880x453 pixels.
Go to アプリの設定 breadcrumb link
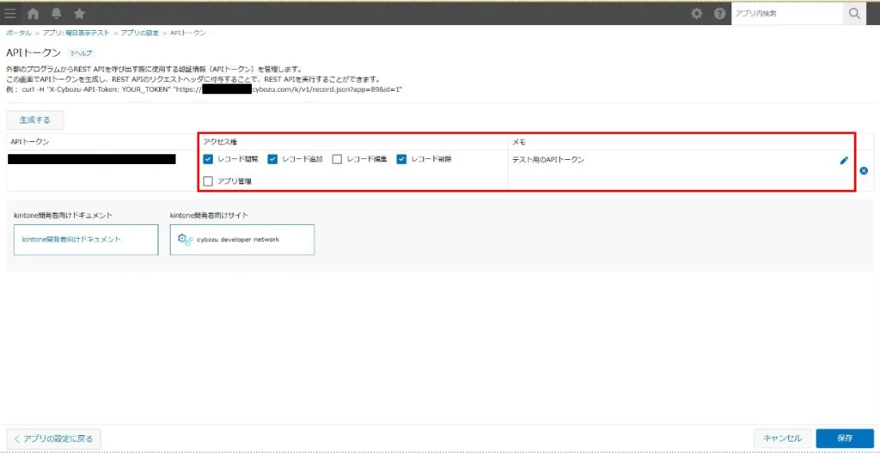[140, 34]
